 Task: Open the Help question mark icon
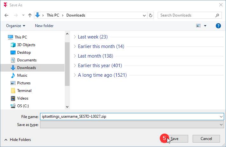(218, 26)
